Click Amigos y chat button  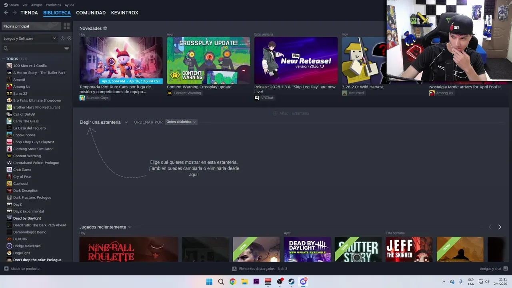coord(491,269)
